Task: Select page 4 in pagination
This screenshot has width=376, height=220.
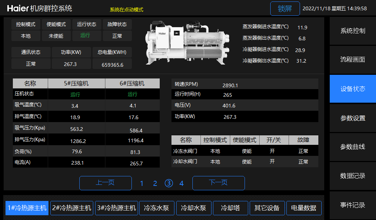Action: coord(181,183)
